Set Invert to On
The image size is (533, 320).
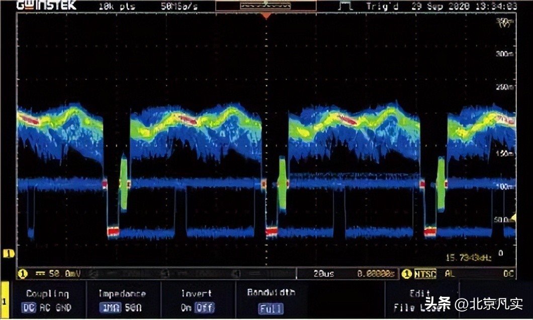pyautogui.click(x=186, y=308)
